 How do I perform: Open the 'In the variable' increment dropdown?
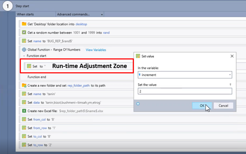[x=230, y=75]
